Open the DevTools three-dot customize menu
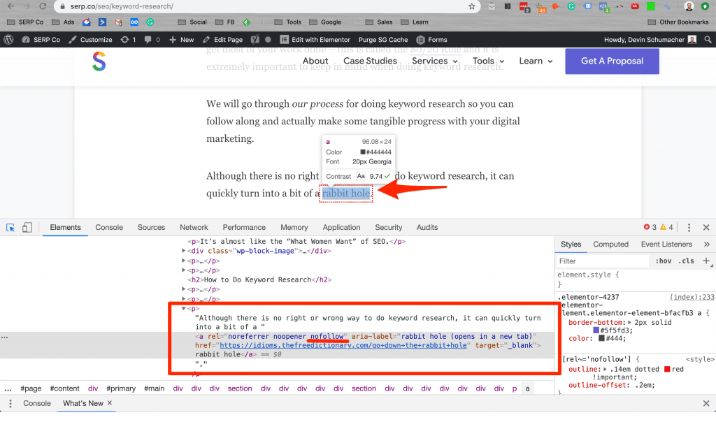716x422 pixels. click(x=689, y=227)
